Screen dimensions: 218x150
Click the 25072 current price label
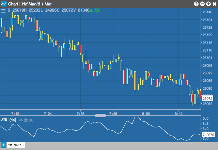coord(207,99)
